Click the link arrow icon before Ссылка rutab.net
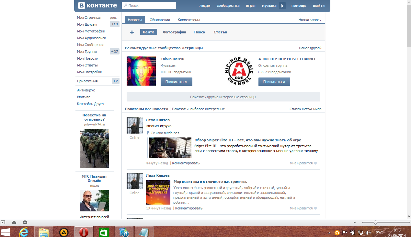The width and height of the screenshot is (411, 237). click(x=148, y=133)
